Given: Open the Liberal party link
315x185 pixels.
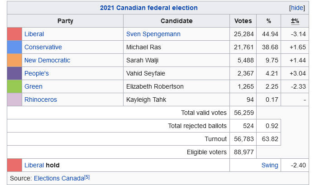Looking at the screenshot, I should pos(34,34).
